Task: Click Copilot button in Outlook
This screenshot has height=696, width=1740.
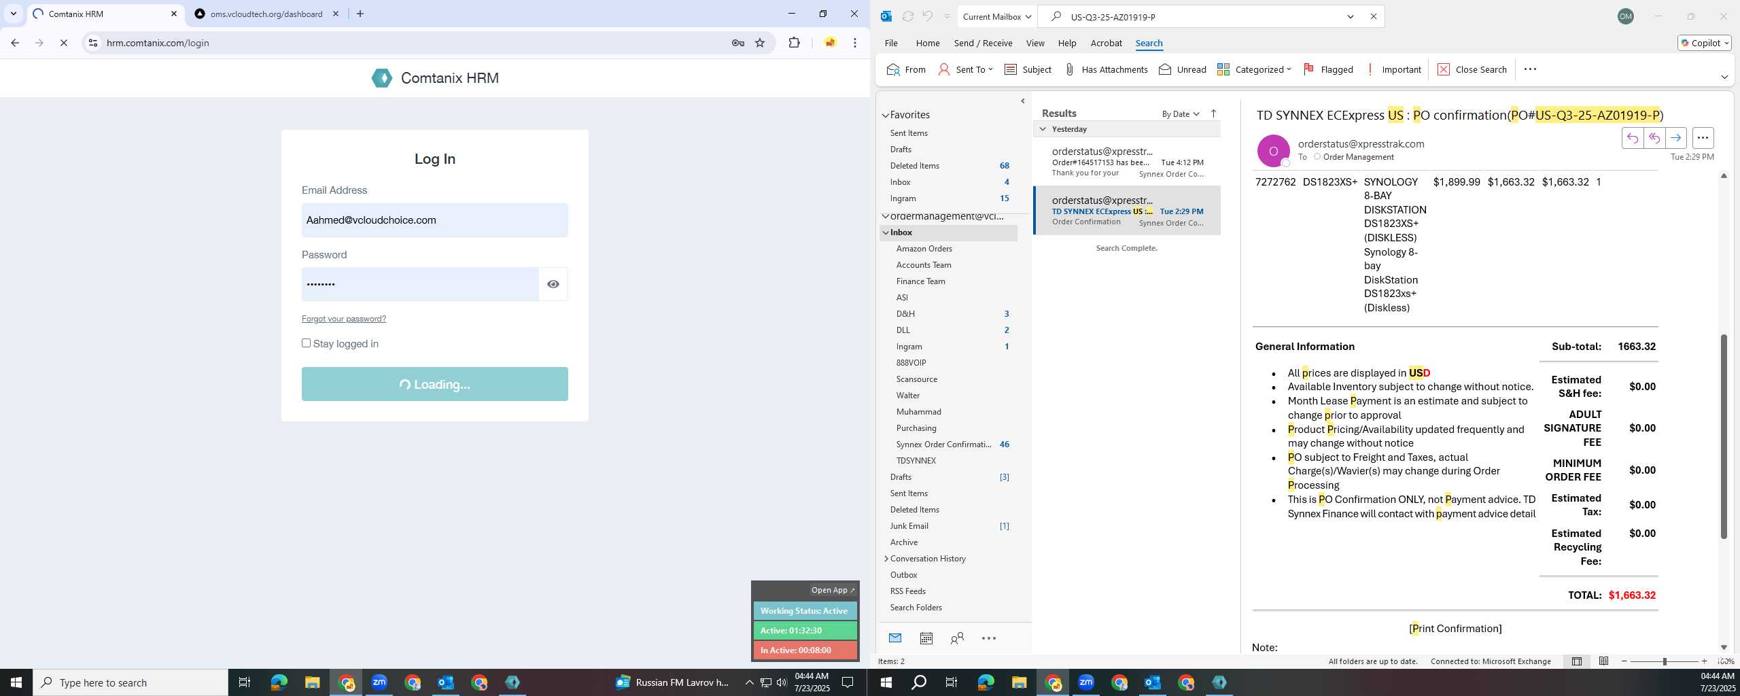Action: [x=1704, y=43]
